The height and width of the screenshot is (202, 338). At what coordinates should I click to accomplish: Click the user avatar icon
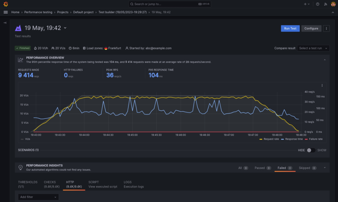point(333,4)
